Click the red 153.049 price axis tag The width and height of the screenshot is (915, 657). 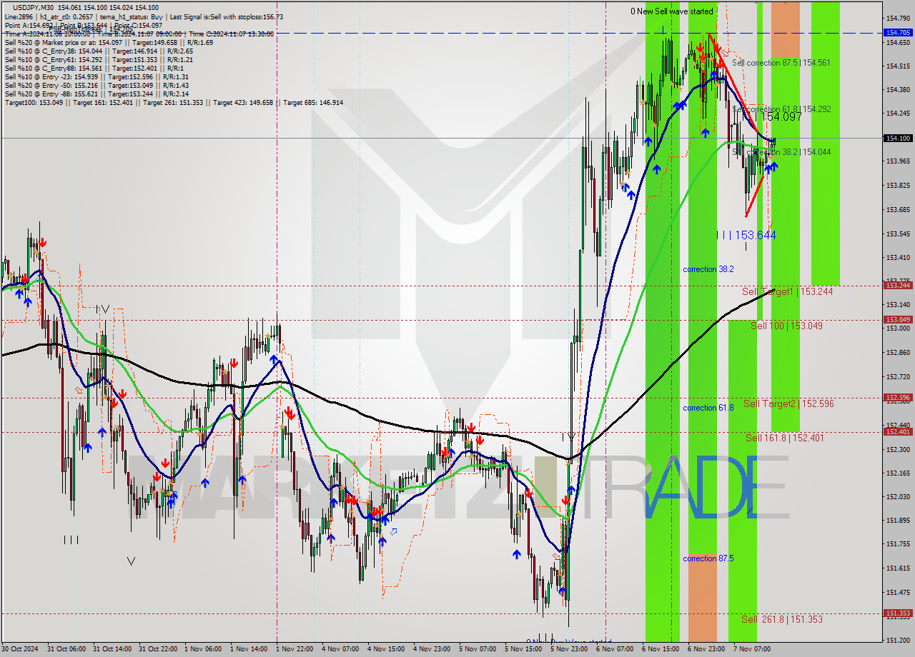899,319
